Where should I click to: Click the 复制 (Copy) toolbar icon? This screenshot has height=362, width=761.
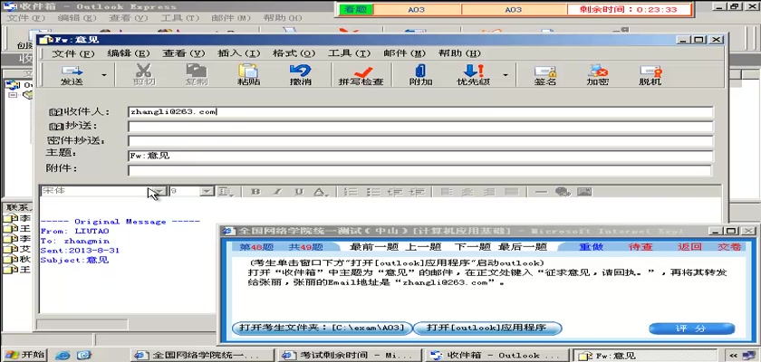[196, 75]
